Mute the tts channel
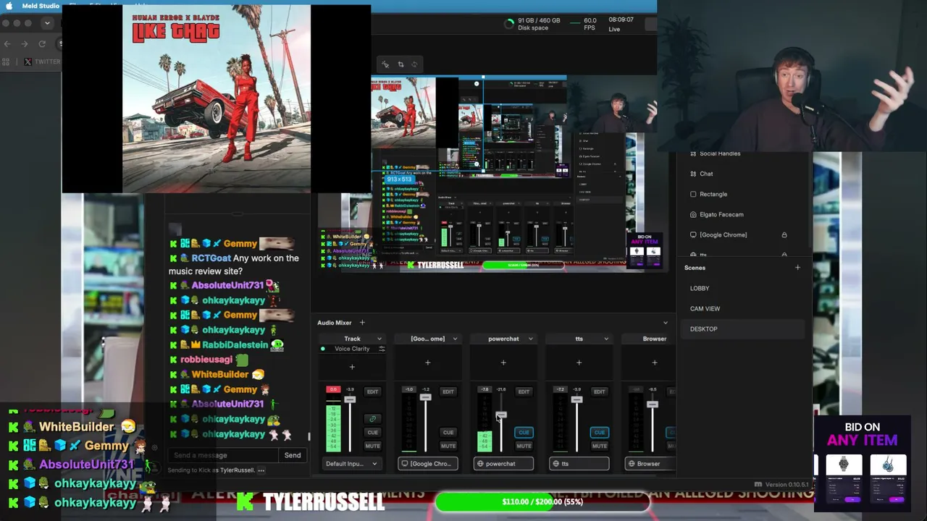Image resolution: width=927 pixels, height=521 pixels. coord(600,446)
